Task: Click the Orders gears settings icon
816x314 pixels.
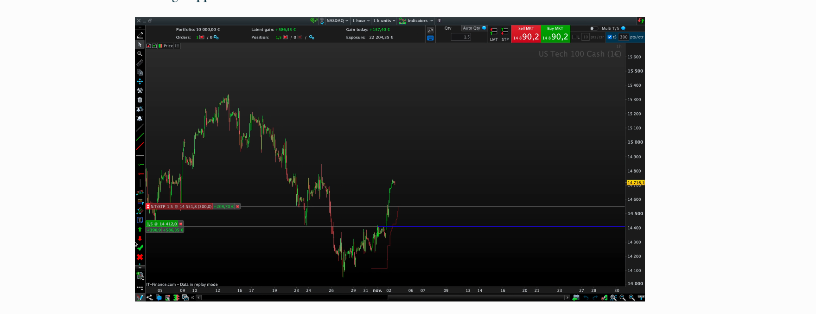Action: 216,37
